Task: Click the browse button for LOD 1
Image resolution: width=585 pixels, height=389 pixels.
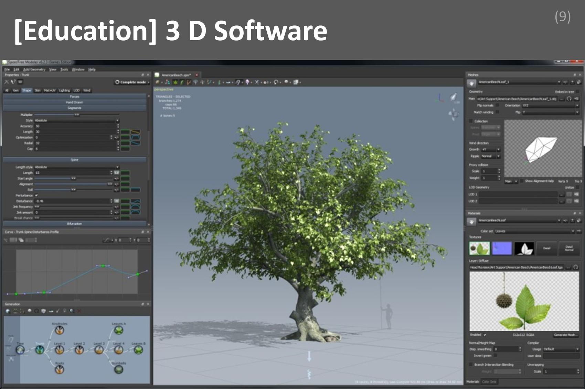Action: tap(562, 194)
